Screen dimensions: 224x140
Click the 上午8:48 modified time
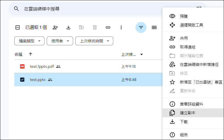click(129, 80)
